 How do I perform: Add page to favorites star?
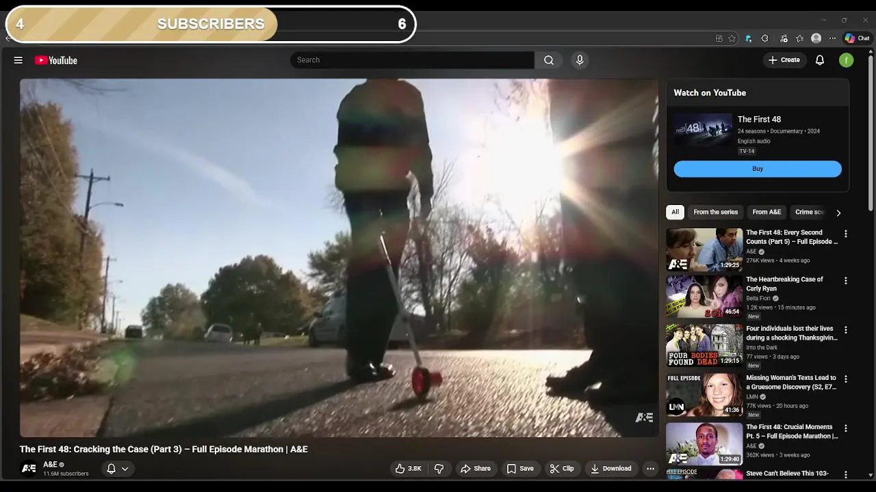tap(732, 38)
